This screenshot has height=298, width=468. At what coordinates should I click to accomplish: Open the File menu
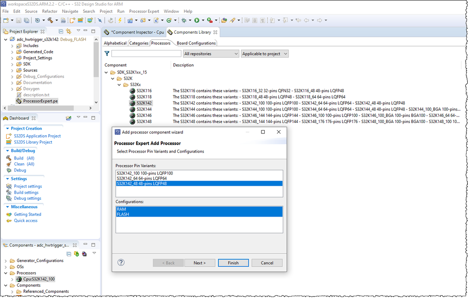pos(5,11)
